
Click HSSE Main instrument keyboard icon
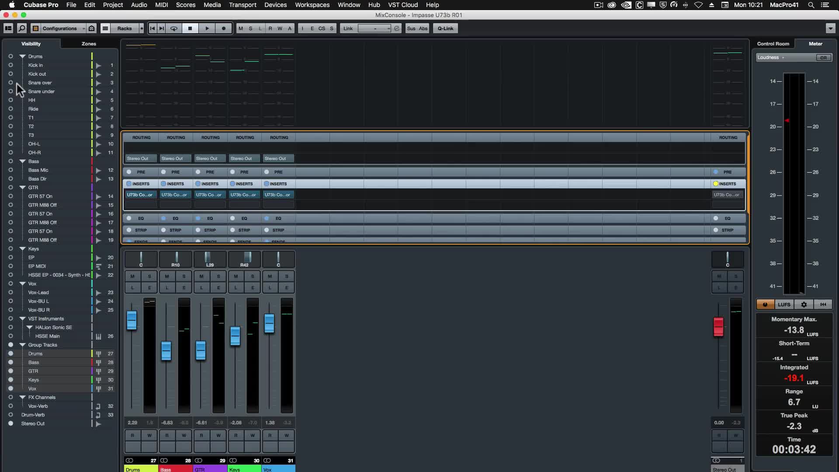(x=98, y=336)
